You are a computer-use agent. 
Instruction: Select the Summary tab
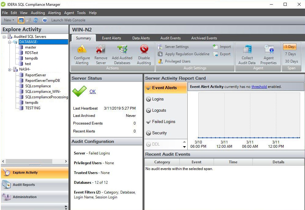pos(83,38)
